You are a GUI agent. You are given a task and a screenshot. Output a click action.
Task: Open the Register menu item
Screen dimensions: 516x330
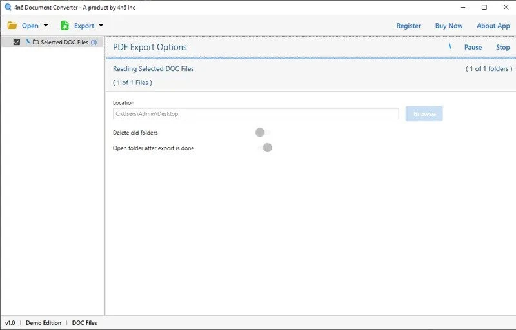click(x=408, y=26)
